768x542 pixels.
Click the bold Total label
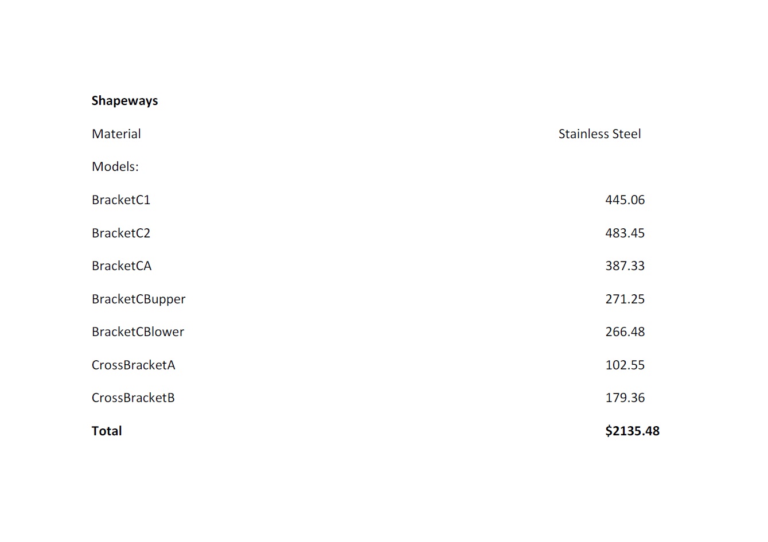point(107,431)
